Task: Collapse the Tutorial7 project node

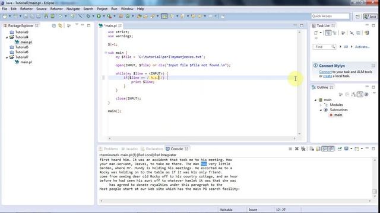Action: click(x=7, y=57)
